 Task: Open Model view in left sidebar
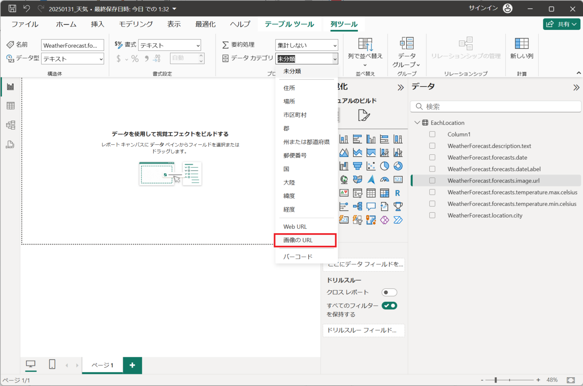[11, 125]
